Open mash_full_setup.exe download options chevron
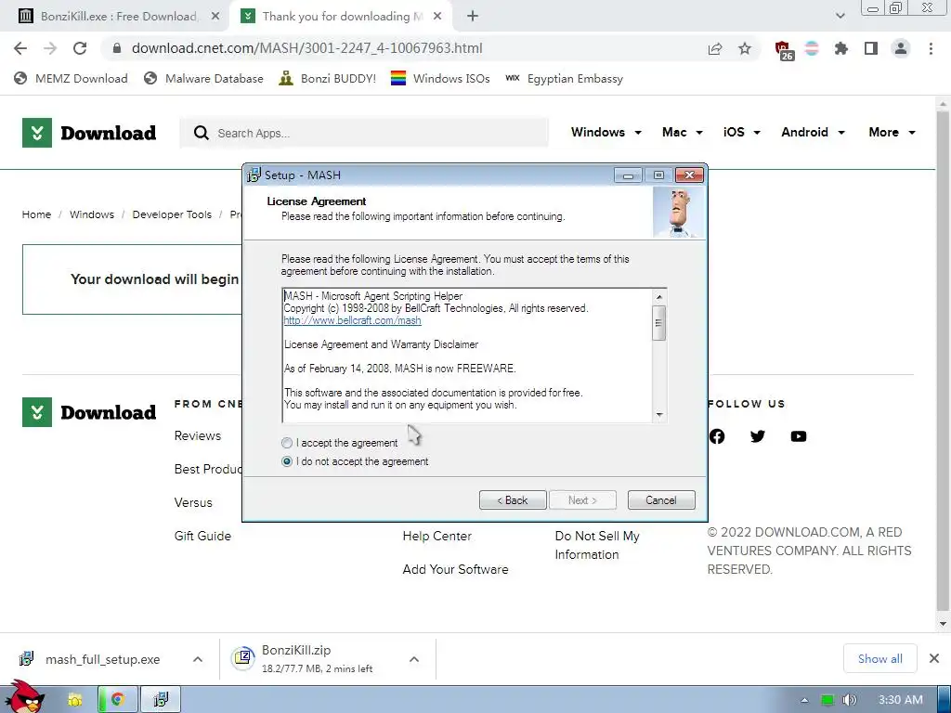 pos(198,659)
